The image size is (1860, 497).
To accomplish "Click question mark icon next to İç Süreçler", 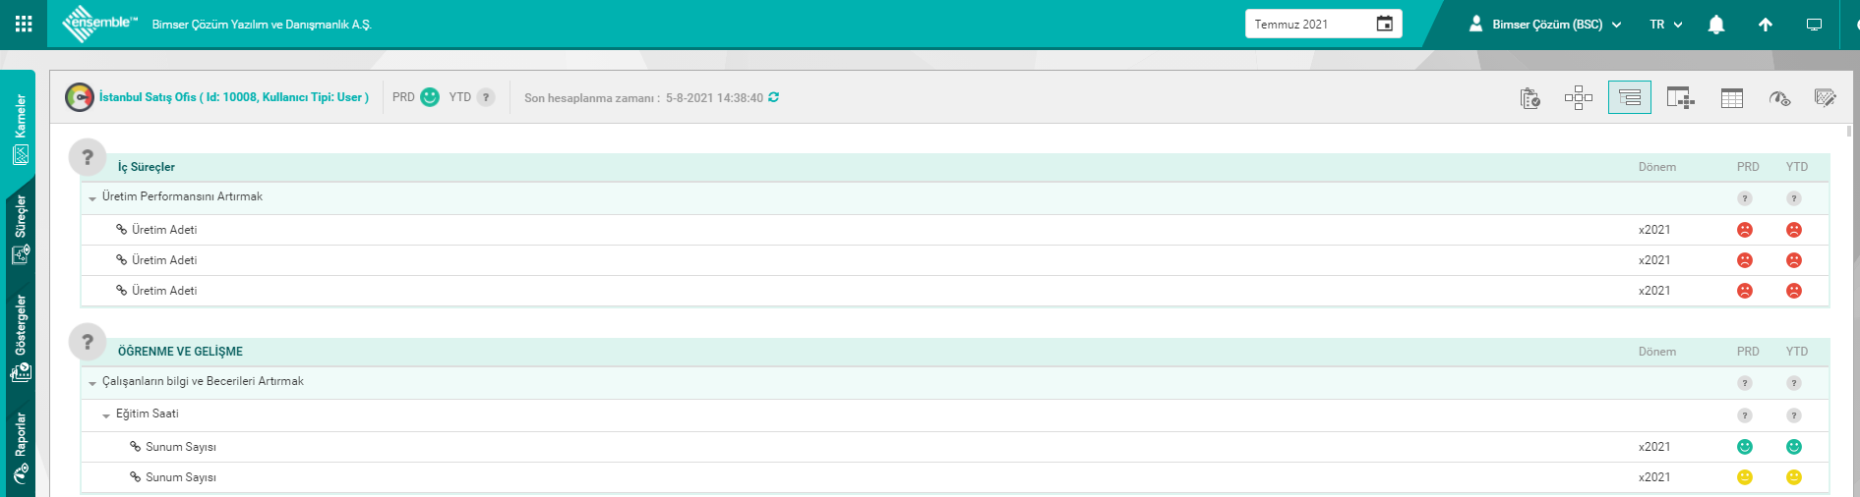I will (x=88, y=157).
